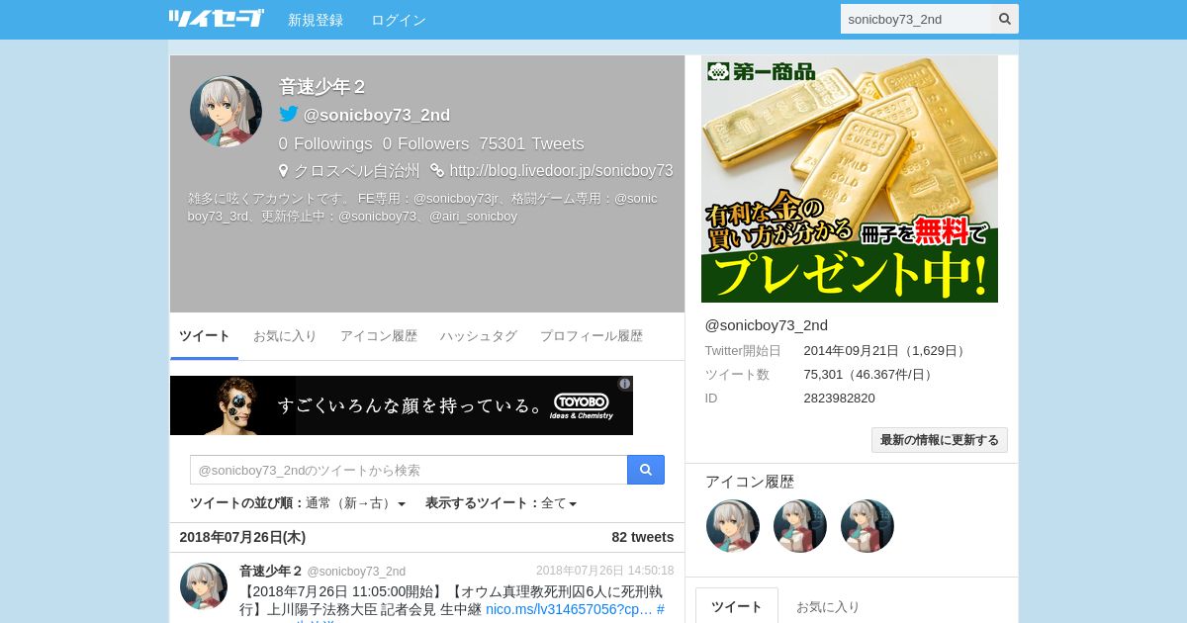Open the 新規登録 registration link
This screenshot has height=623, width=1187.
(316, 20)
